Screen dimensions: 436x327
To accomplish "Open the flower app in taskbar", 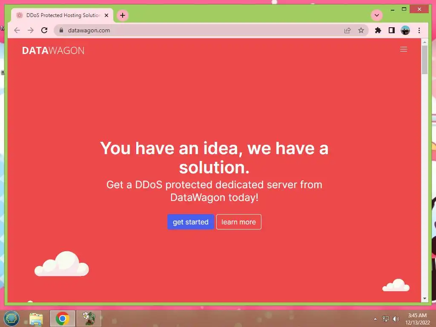I will tap(89, 318).
